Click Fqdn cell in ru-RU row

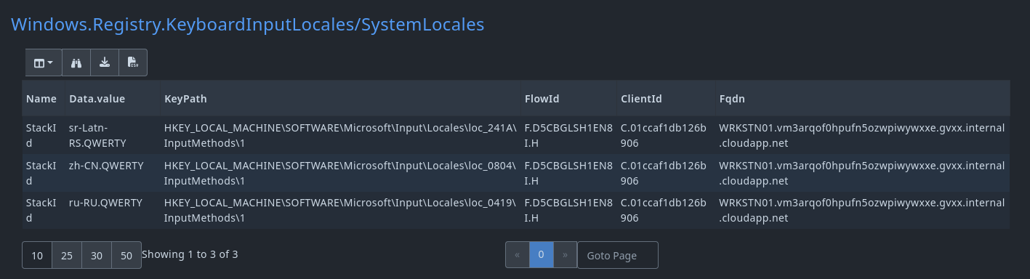point(862,211)
